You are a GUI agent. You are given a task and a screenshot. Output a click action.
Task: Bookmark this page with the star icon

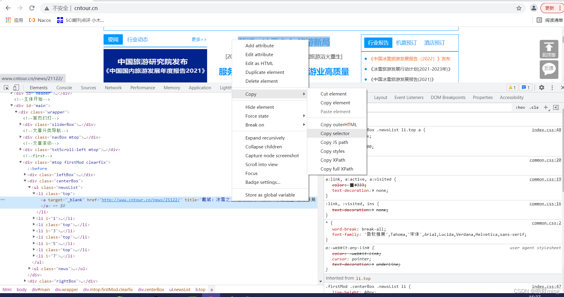click(519, 8)
